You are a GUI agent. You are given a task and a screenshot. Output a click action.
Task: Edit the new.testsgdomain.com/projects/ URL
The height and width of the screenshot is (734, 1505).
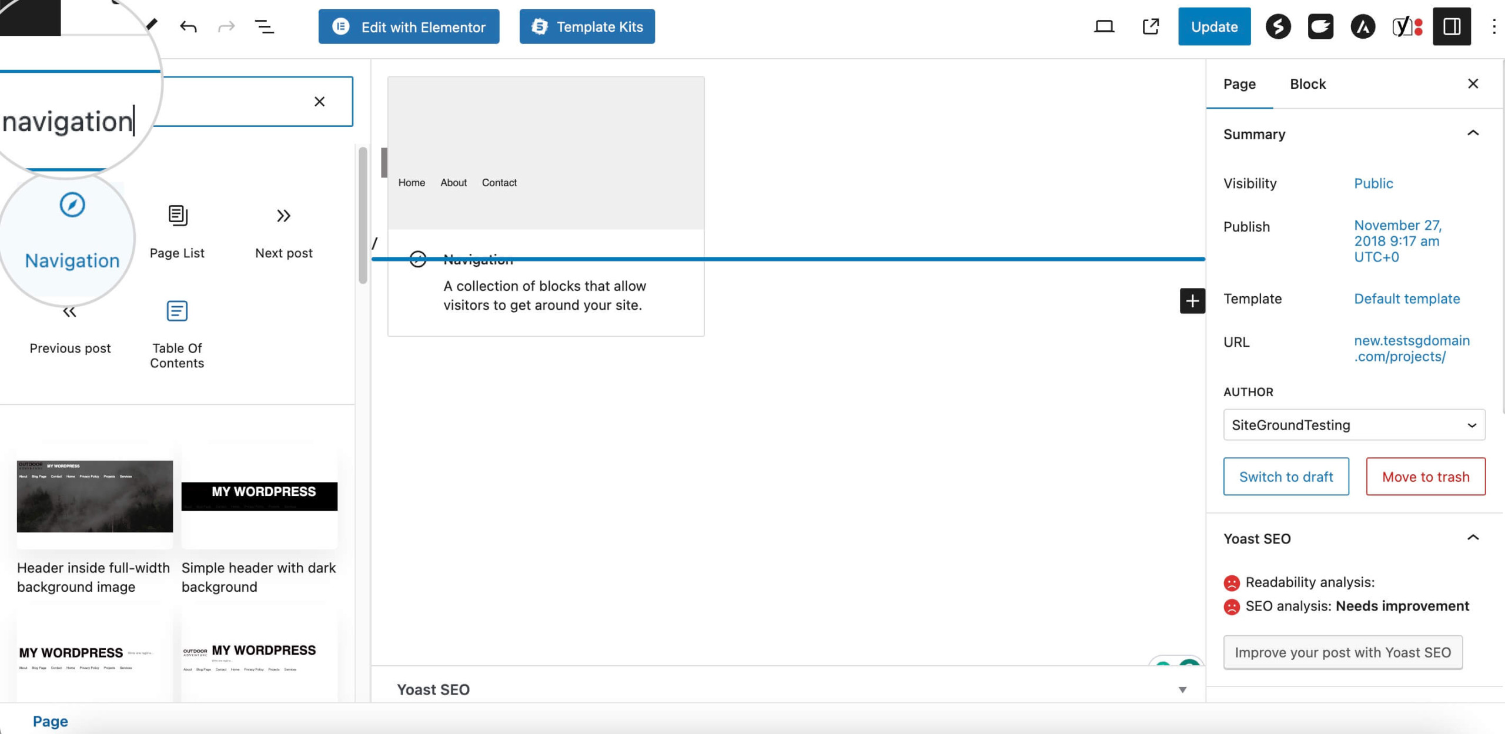pos(1412,348)
